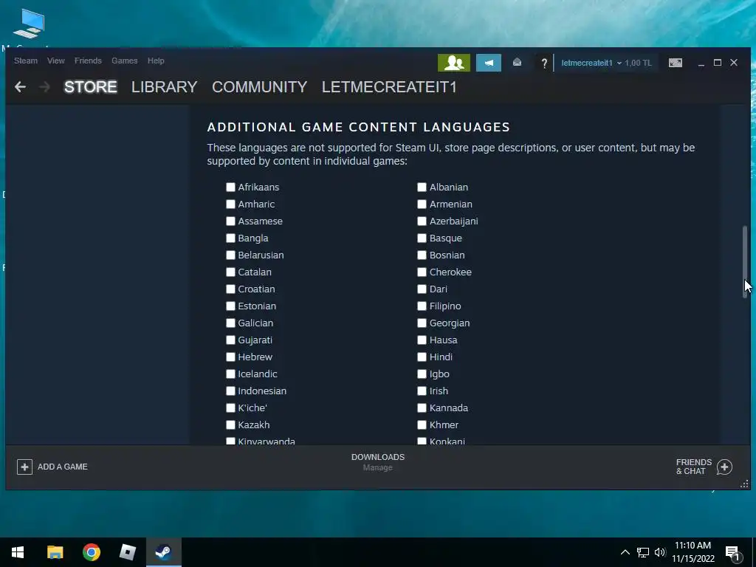Screen dimensions: 756x567
Task: Open the blue announcements megaphone icon
Action: [x=489, y=63]
